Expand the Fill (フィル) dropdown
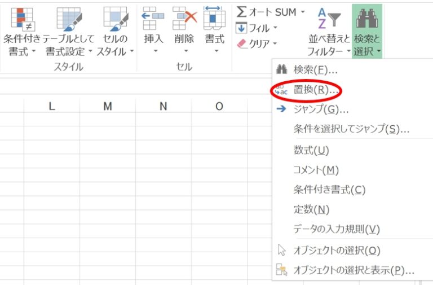Image resolution: width=433 pixels, height=285 pixels. click(x=276, y=28)
